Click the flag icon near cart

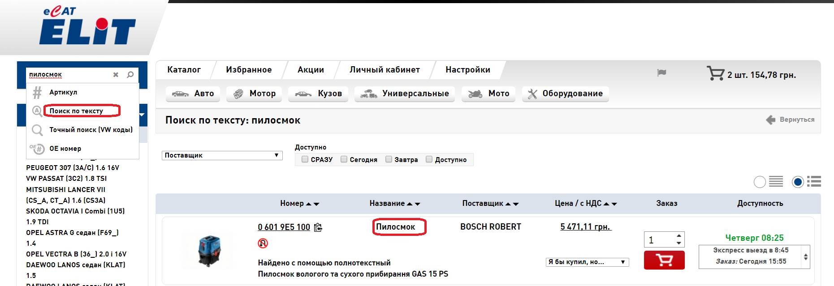[661, 73]
